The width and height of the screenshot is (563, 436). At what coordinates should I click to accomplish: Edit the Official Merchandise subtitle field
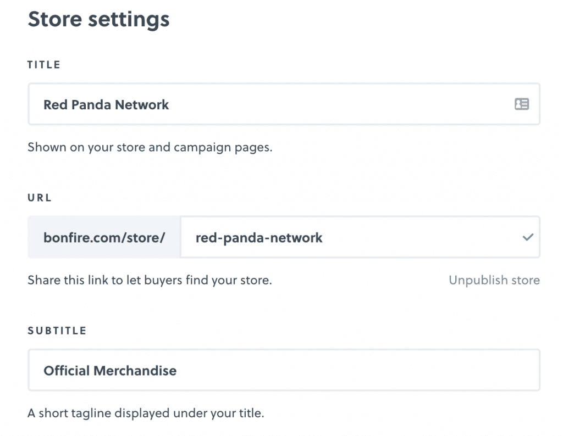(x=284, y=370)
